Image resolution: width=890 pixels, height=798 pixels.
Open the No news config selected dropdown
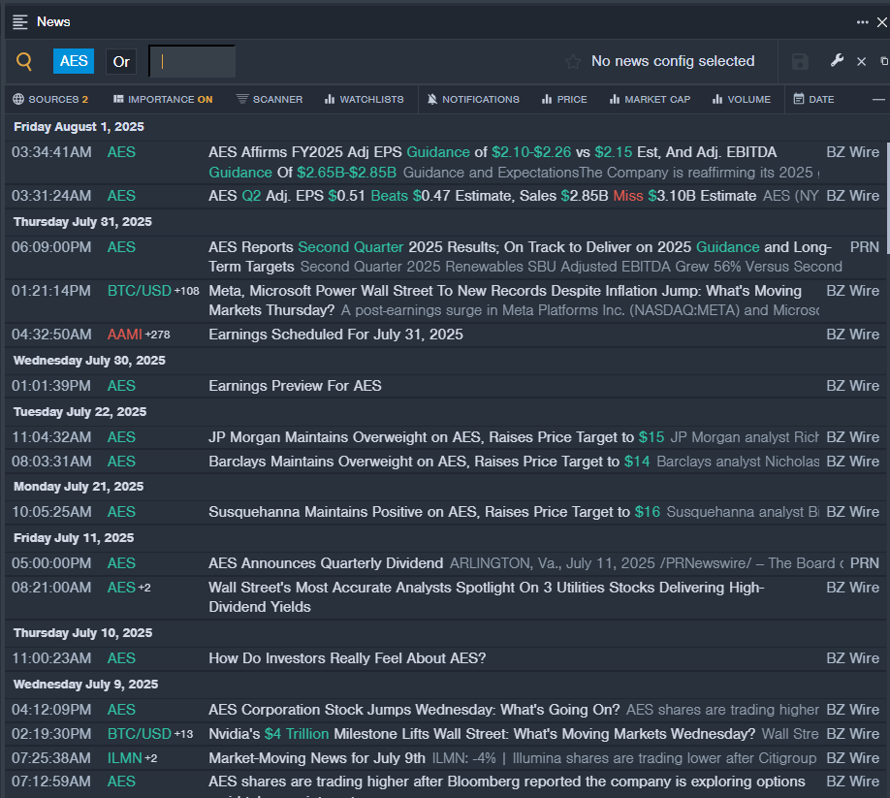[x=673, y=61]
